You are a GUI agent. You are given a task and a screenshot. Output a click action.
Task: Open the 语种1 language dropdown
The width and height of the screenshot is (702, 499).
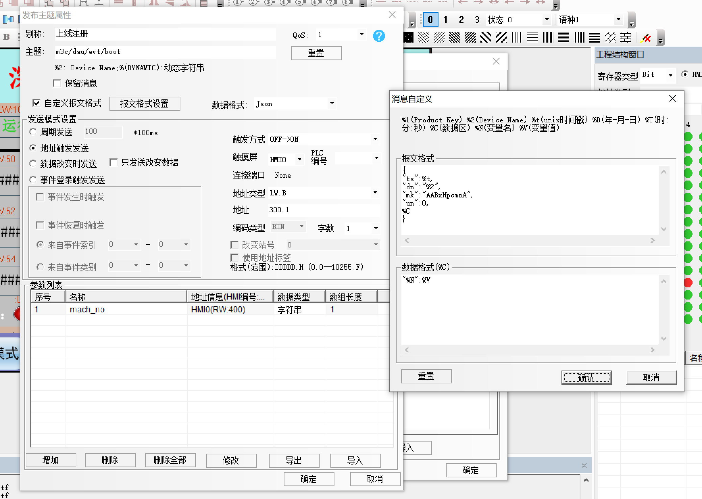pos(618,20)
